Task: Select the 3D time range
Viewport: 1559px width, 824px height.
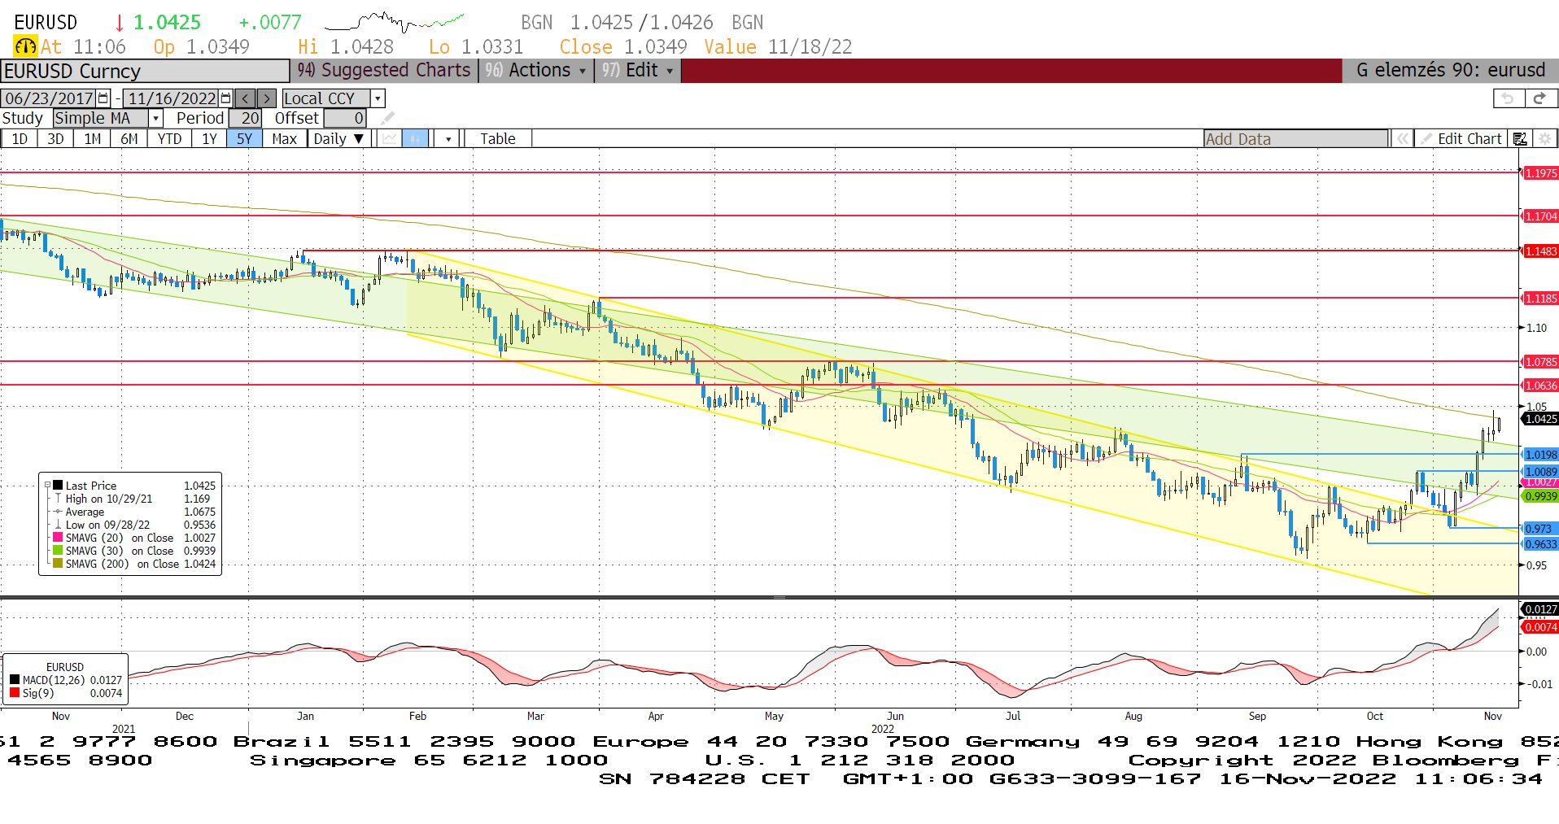Action: 55,139
